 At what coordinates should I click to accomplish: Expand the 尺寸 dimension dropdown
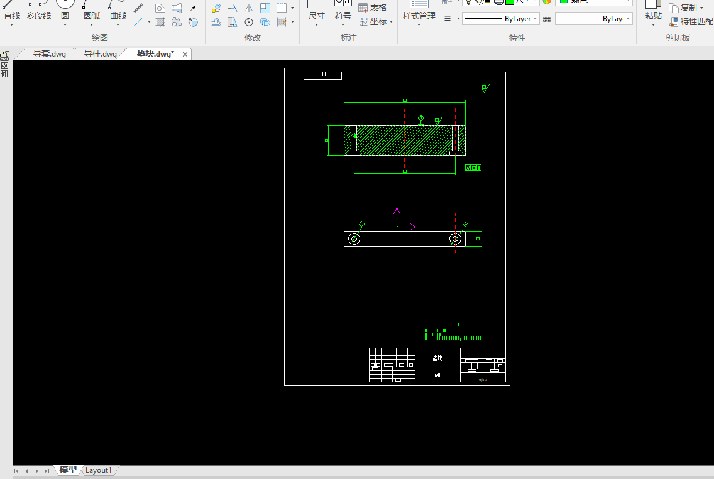pyautogui.click(x=316, y=25)
